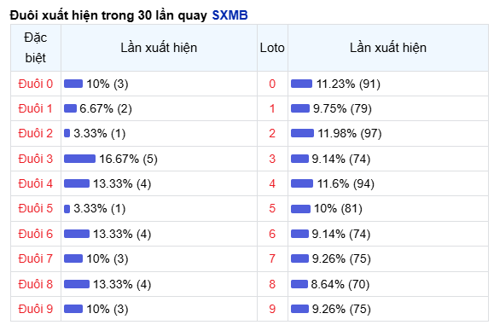494x325 pixels.
Task: Click the 8.64% (70) bar in the Loto 8 row
Action: pos(299,284)
